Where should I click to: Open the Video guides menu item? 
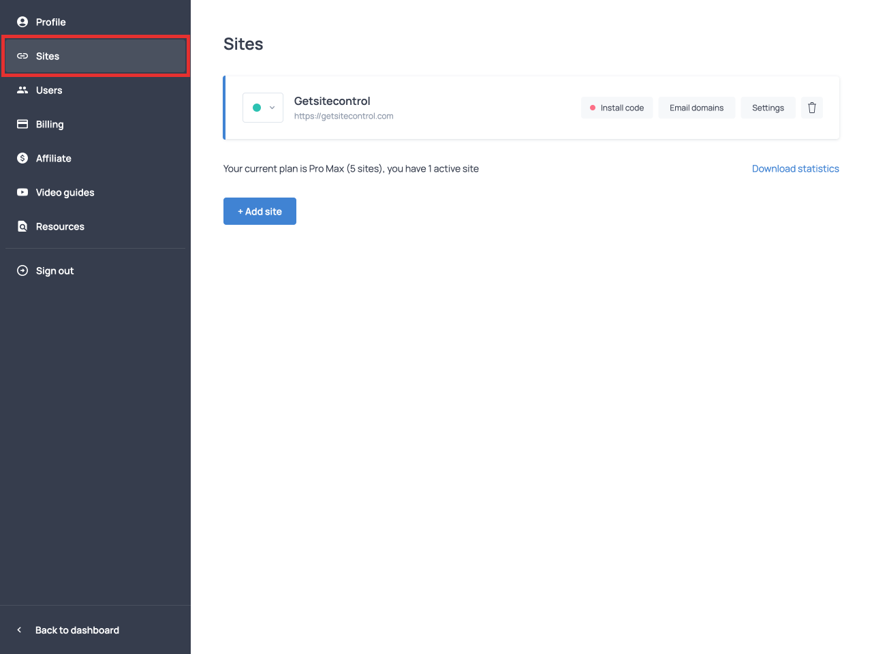tap(65, 192)
